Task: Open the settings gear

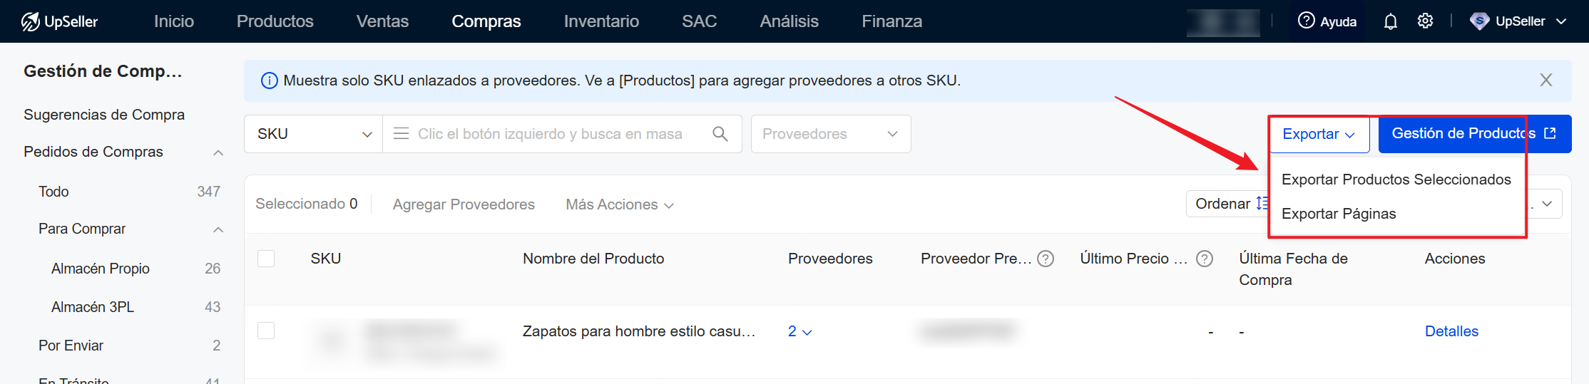Action: (x=1425, y=21)
